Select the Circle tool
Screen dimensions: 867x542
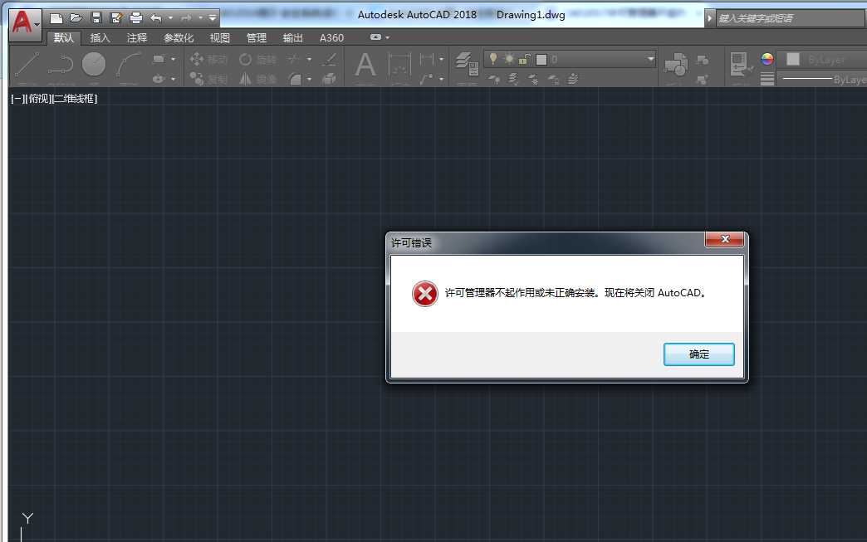tap(94, 64)
